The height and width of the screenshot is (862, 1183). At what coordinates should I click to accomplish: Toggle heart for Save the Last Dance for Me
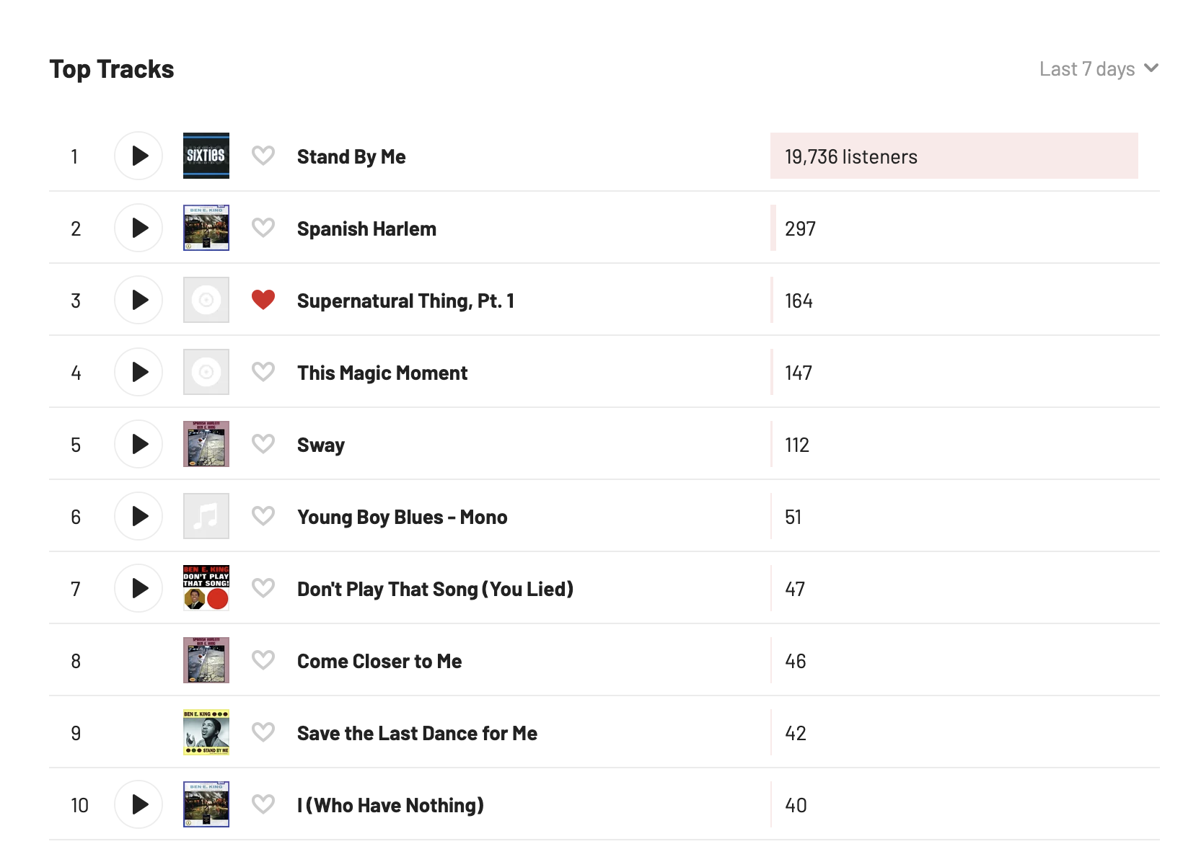263,732
